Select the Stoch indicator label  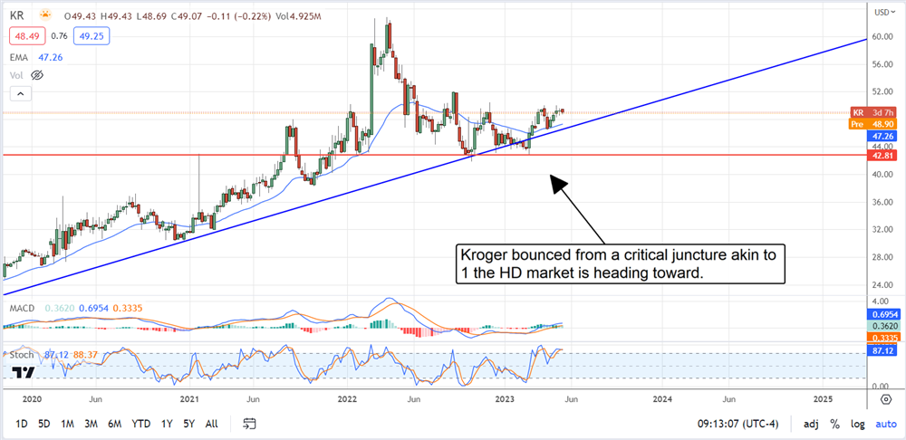[22, 355]
